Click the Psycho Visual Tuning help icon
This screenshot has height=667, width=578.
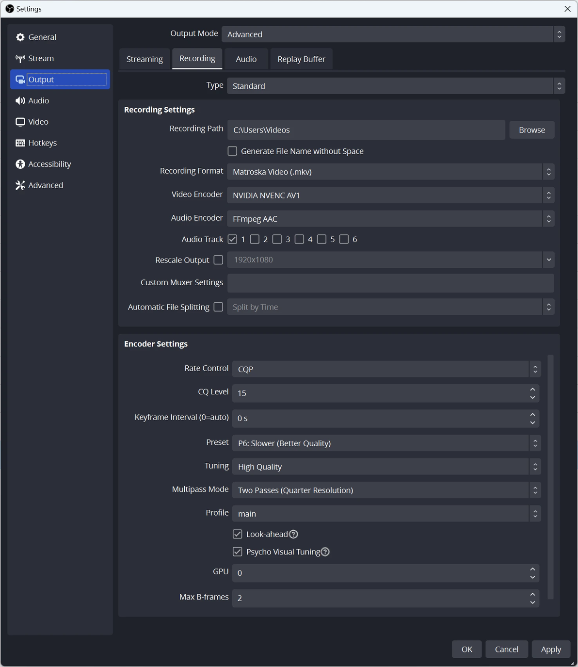(x=325, y=552)
